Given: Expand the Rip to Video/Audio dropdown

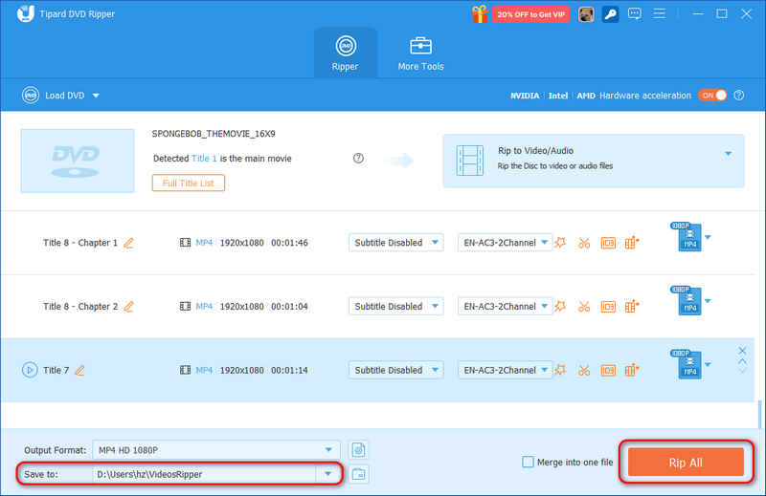Looking at the screenshot, I should (x=728, y=154).
